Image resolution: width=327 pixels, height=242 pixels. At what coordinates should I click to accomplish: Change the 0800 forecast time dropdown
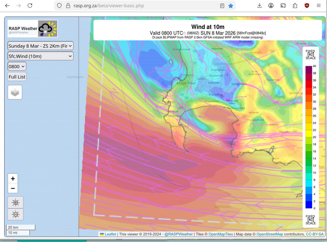(x=17, y=66)
